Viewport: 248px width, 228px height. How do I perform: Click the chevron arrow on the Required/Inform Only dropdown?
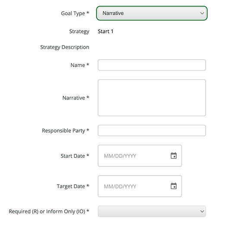(x=202, y=212)
